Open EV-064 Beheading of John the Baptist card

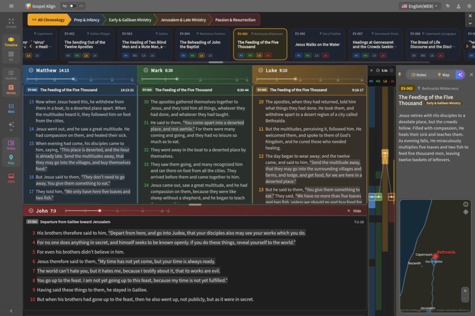point(202,44)
